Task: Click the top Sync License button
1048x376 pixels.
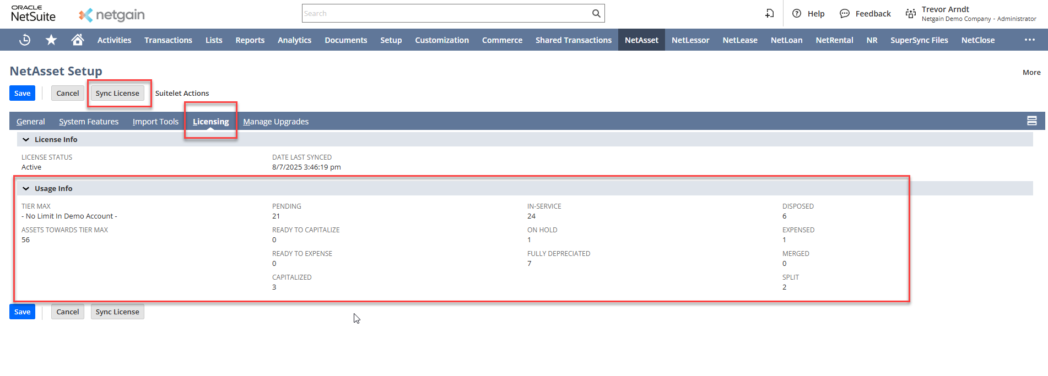Action: [117, 93]
